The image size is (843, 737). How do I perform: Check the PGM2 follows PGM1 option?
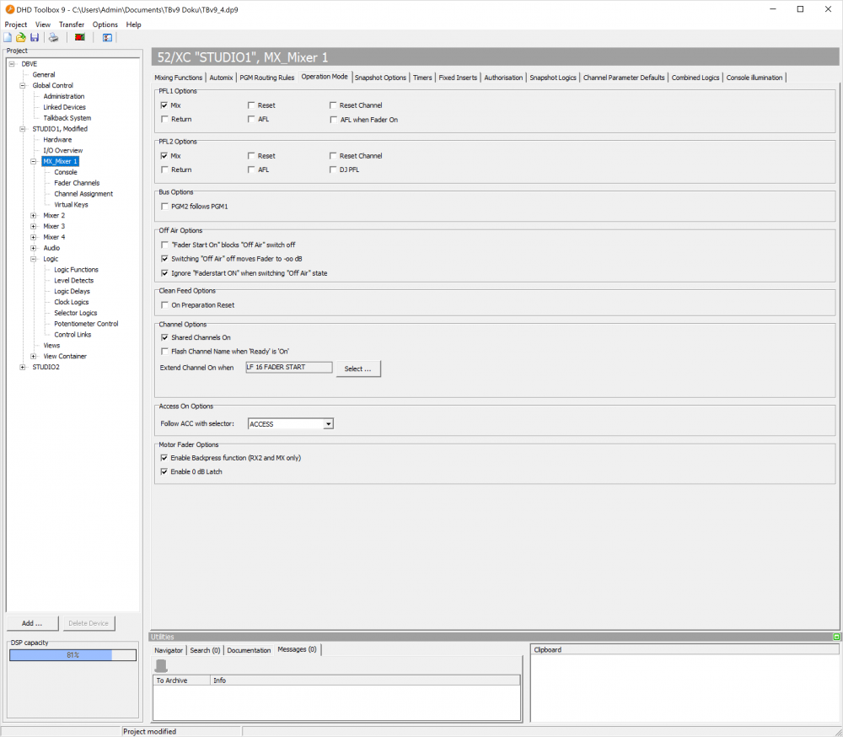coord(164,206)
